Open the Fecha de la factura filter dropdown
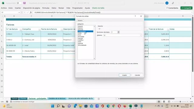The height and width of the screenshot is (109, 194). [x=62, y=30]
